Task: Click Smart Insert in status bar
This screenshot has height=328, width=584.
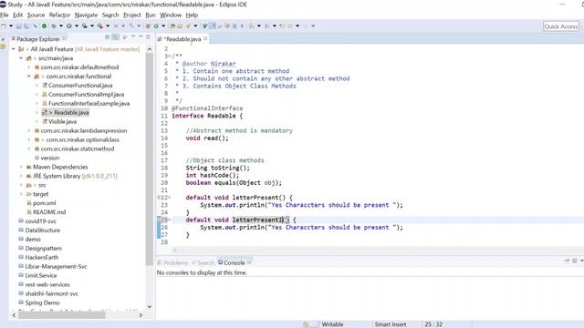Action: click(x=391, y=324)
